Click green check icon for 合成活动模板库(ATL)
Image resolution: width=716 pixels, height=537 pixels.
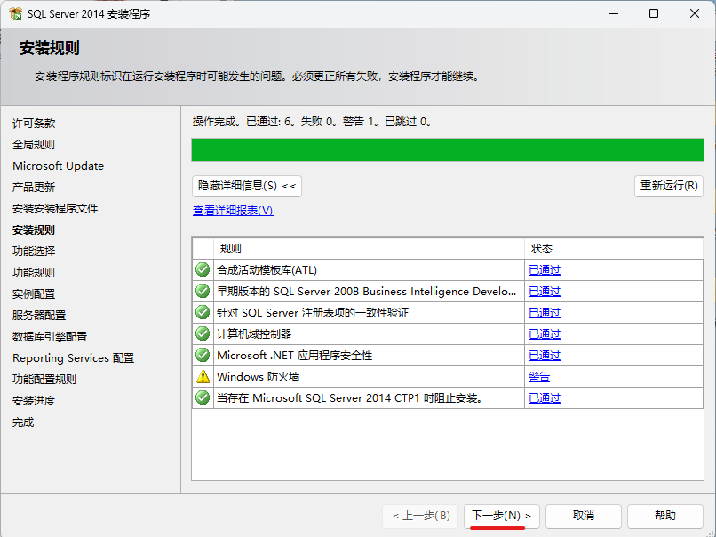[203, 269]
